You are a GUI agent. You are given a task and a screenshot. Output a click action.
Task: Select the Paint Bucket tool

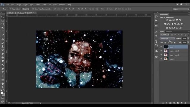click(3, 57)
